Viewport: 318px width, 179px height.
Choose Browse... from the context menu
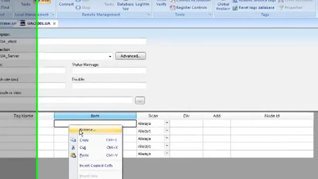[x=96, y=130]
